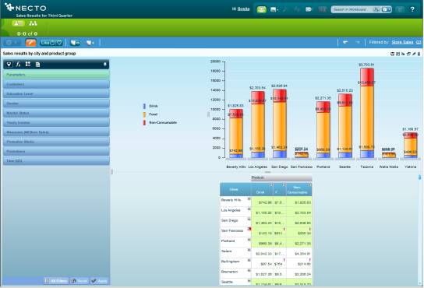Expand the Salem row
The height and width of the screenshot is (288, 424).
tap(249, 250)
